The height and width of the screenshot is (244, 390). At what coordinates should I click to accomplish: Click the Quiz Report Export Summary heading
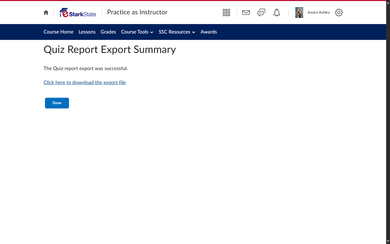tap(110, 50)
